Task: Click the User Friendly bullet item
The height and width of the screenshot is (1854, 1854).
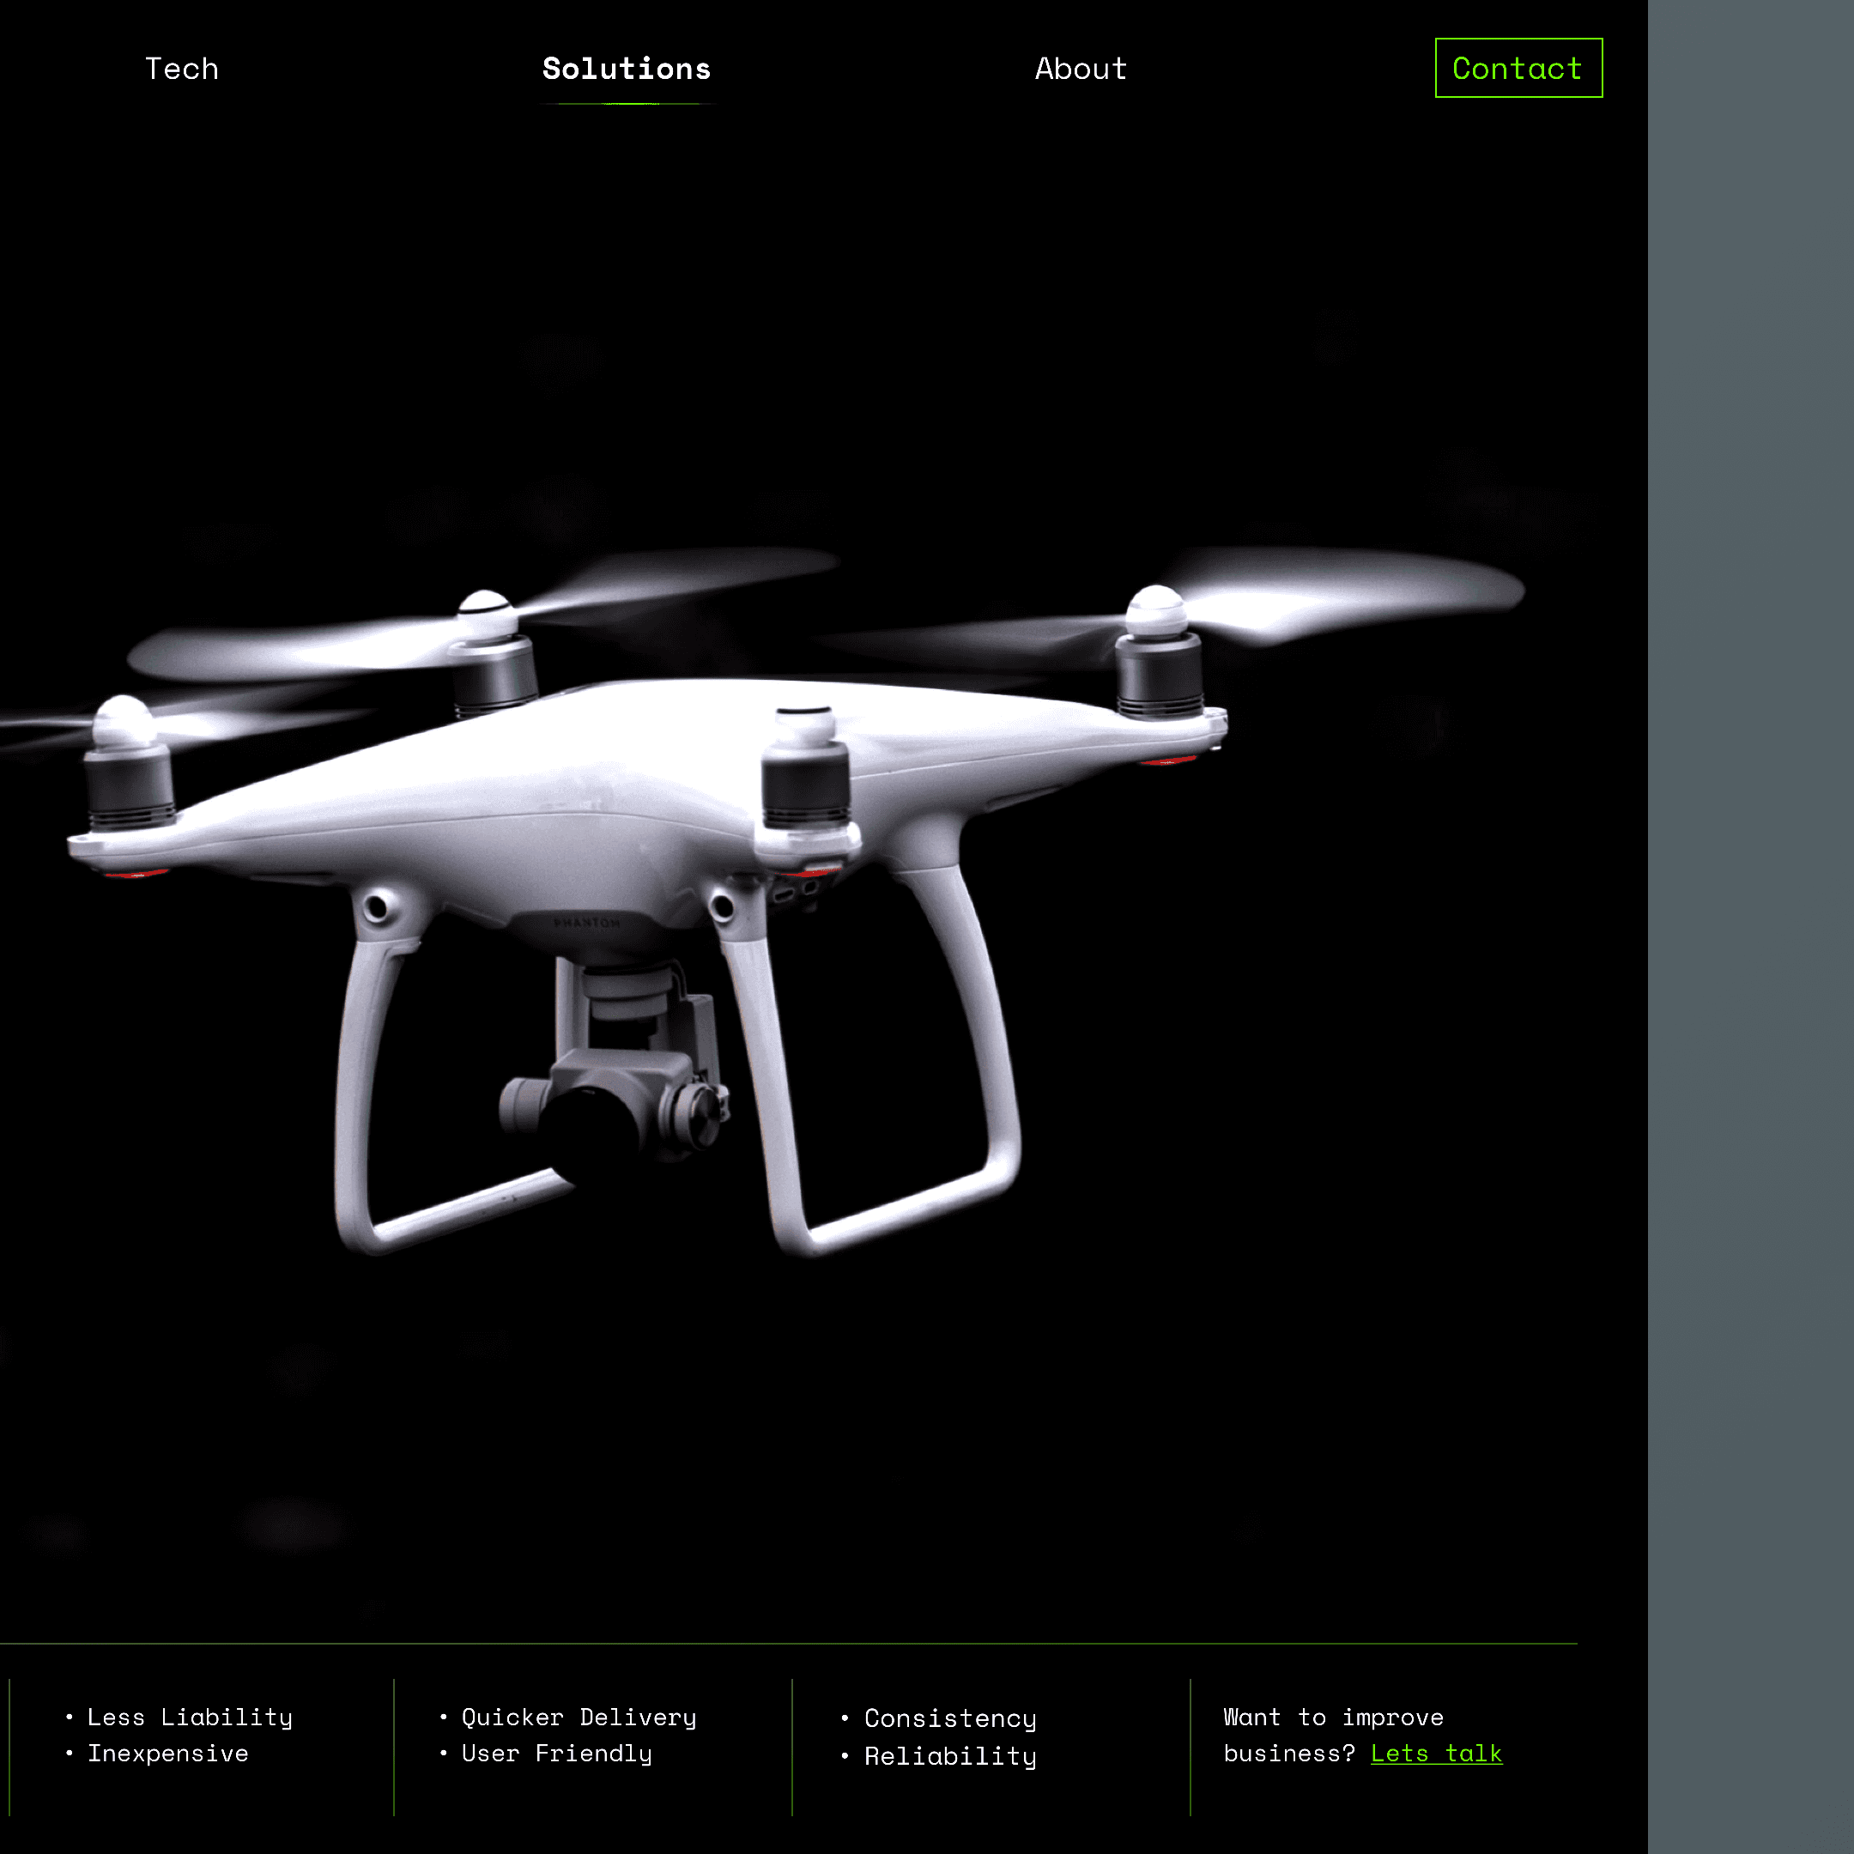Action: pos(556,1754)
